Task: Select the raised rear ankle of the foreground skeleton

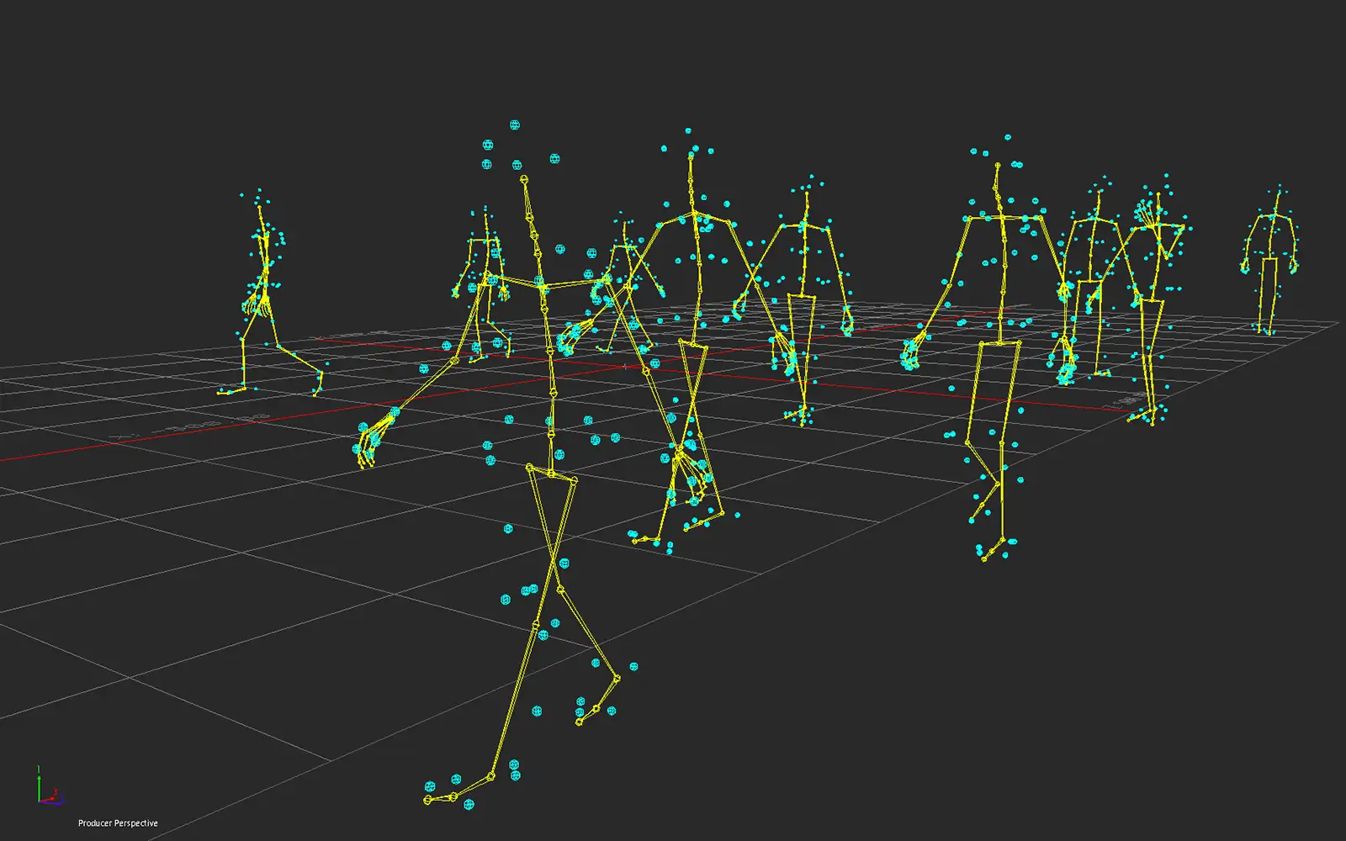Action: [616, 678]
